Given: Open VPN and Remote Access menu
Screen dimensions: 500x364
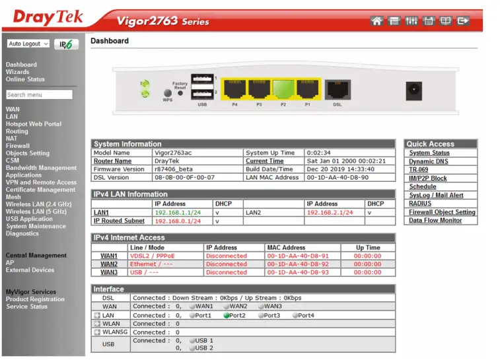Looking at the screenshot, I should tap(41, 182).
